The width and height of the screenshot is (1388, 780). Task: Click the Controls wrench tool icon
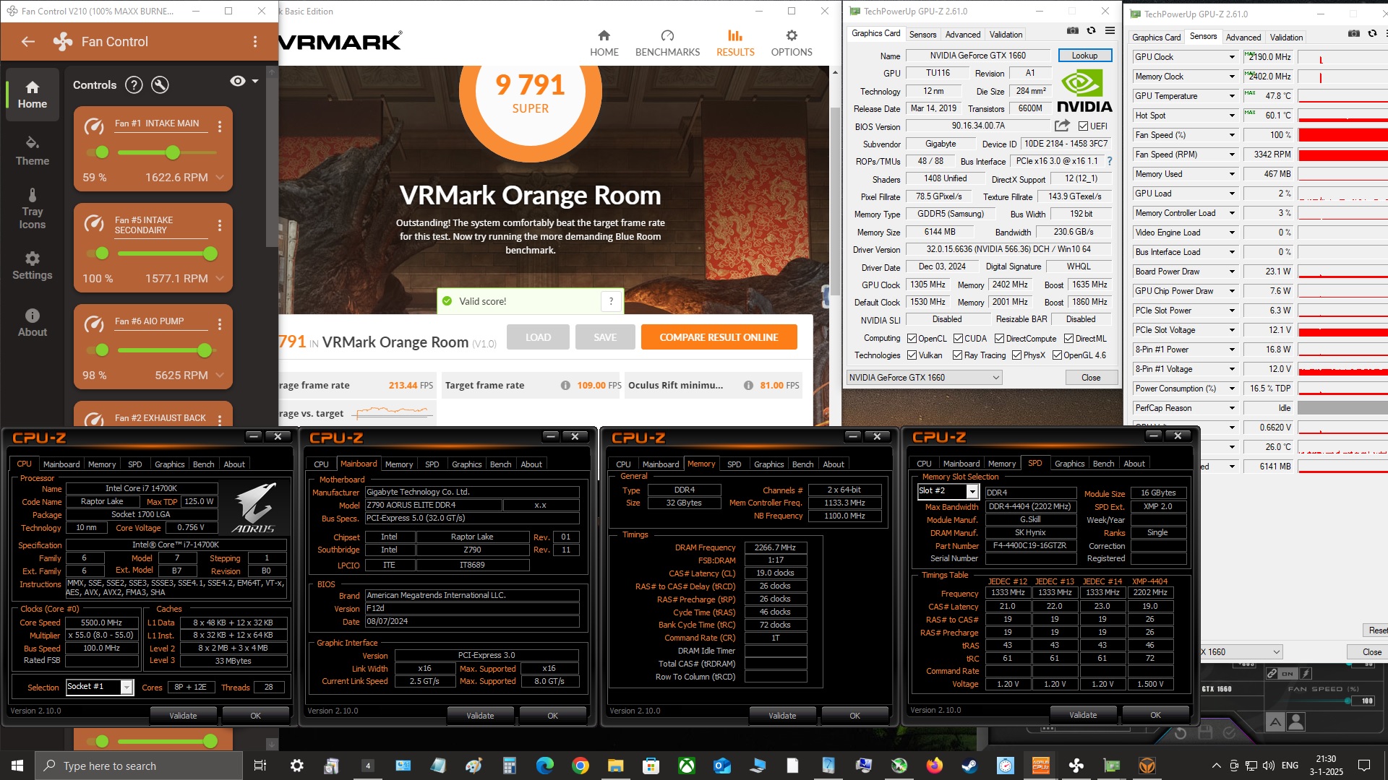click(x=160, y=85)
